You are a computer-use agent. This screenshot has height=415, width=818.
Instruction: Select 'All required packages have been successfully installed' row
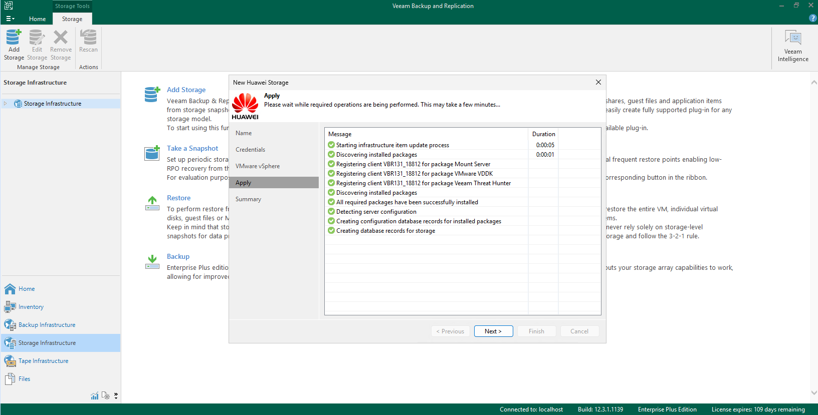coord(463,202)
